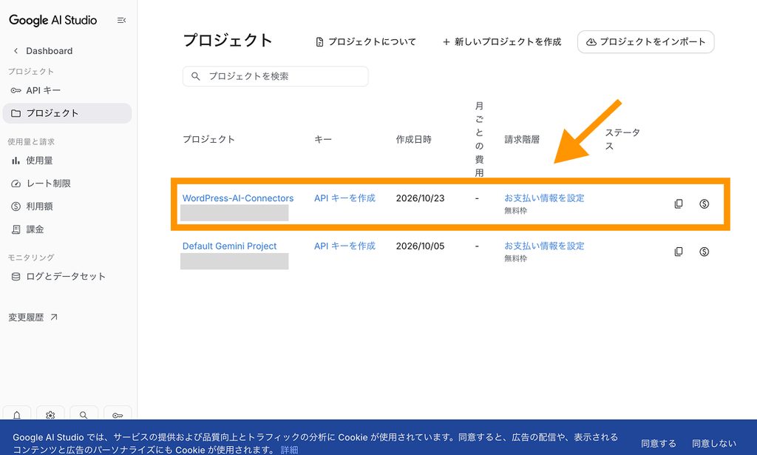
Task: Click the notification bell icon
Action: (x=17, y=414)
